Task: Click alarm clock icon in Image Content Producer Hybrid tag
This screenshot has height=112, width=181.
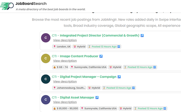Action: 111,67
